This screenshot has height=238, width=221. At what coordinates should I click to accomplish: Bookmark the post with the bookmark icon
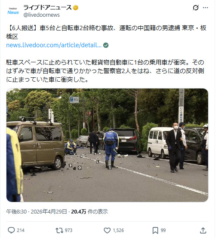click(155, 230)
